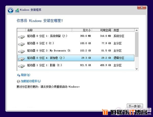Viewport: 153px width, 117px height.
Task: Sort by the 类型 column header
Action: [123, 30]
